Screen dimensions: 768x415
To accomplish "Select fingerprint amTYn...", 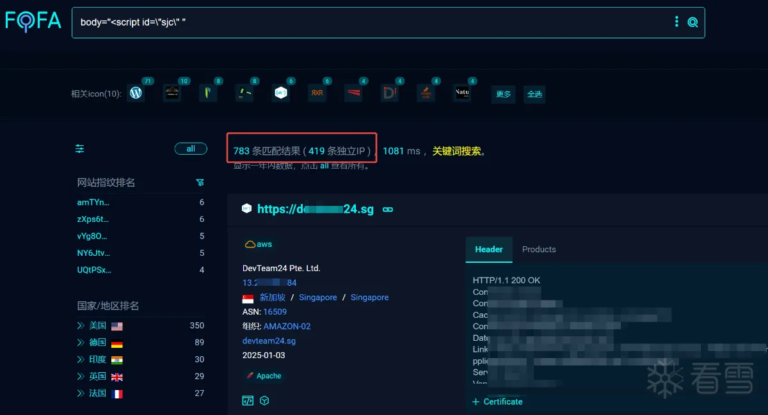I will click(93, 202).
